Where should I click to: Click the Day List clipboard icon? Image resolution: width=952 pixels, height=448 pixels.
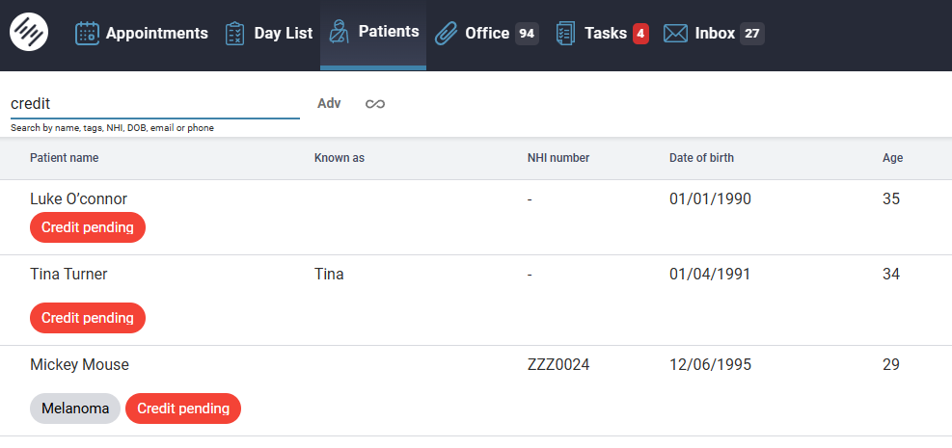[235, 33]
